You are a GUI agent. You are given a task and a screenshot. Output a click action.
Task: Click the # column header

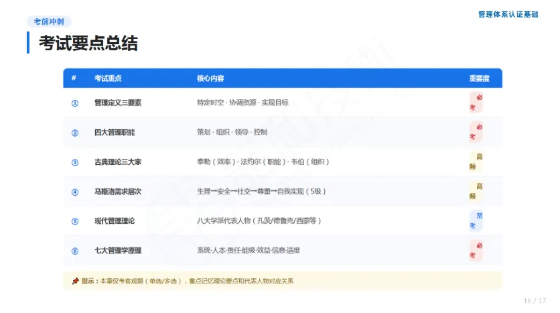pyautogui.click(x=74, y=78)
